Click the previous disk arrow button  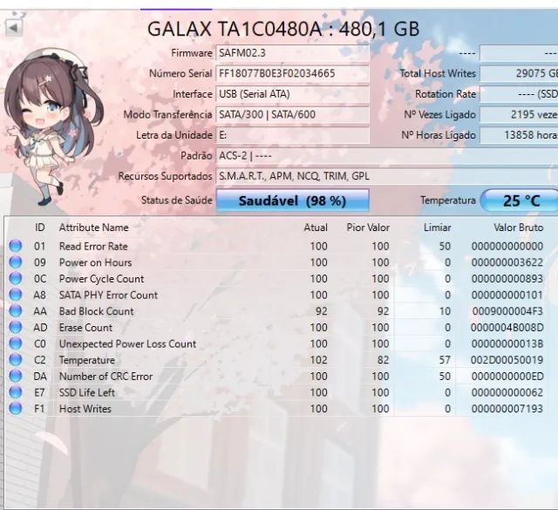[x=14, y=27]
